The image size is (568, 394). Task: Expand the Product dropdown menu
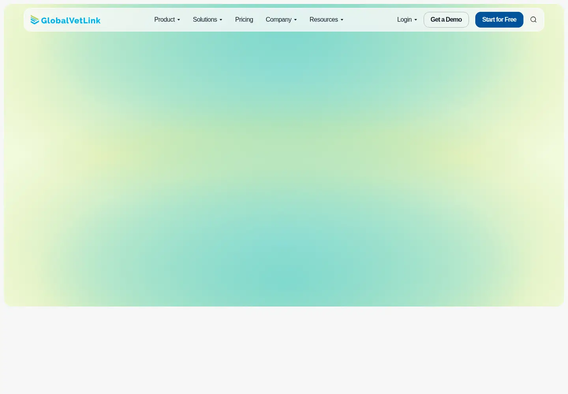point(167,20)
